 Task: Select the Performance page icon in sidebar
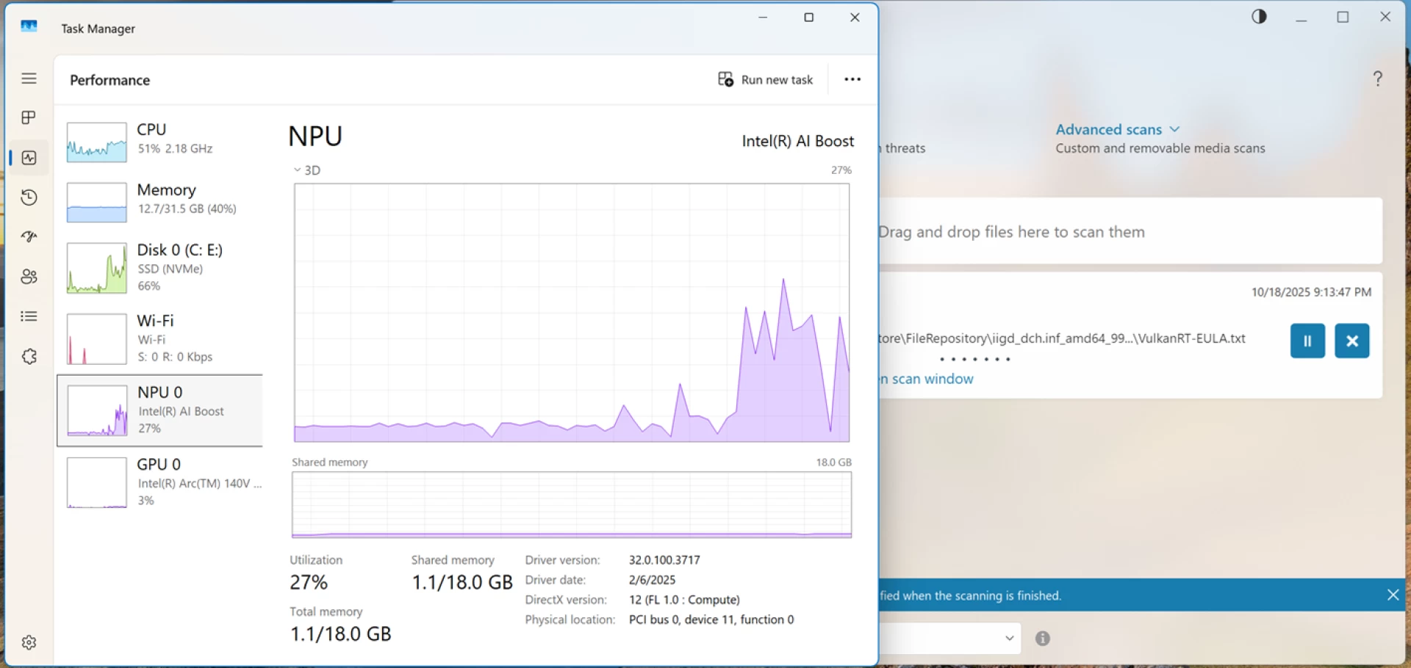(x=29, y=158)
